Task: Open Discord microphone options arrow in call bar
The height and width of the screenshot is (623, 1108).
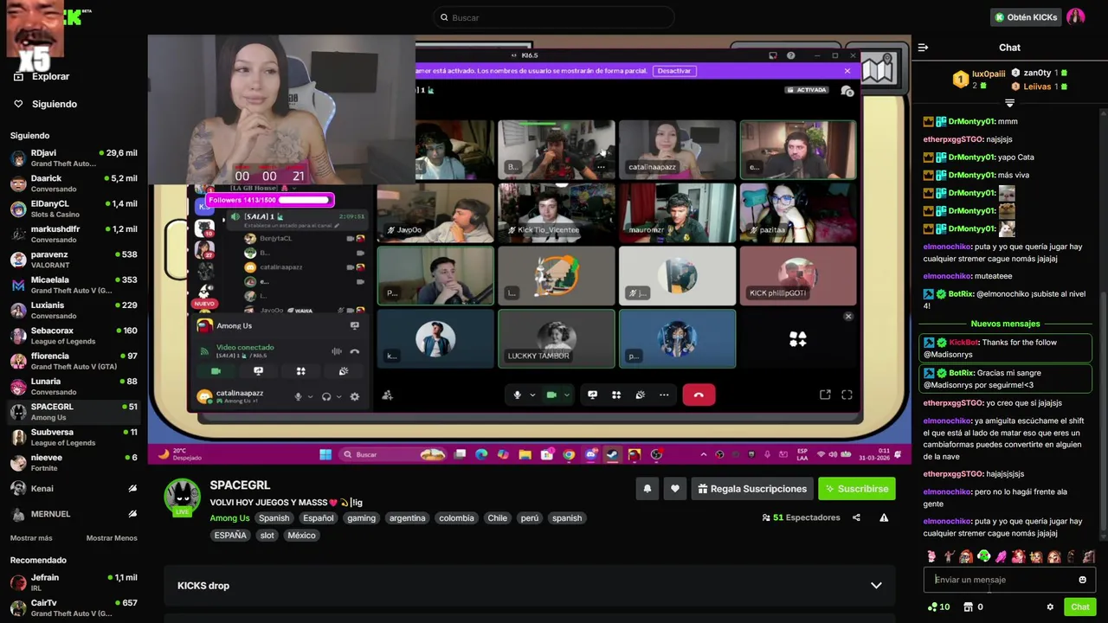Action: click(532, 395)
